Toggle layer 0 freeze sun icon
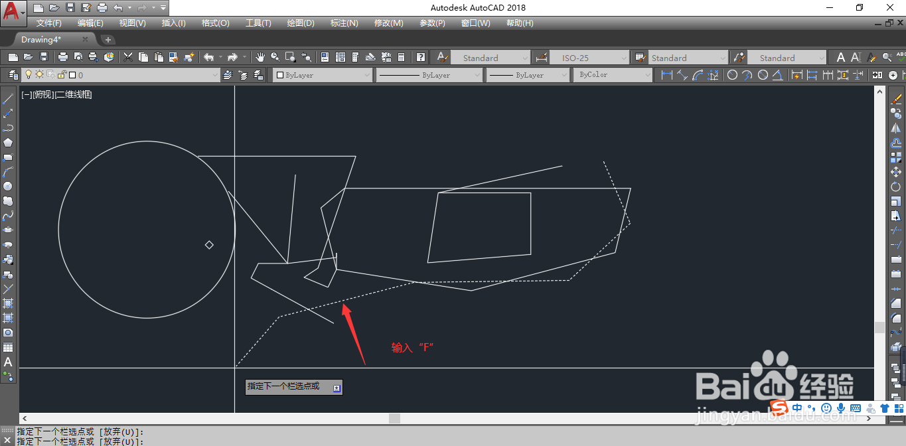This screenshot has height=446, width=906. [39, 75]
